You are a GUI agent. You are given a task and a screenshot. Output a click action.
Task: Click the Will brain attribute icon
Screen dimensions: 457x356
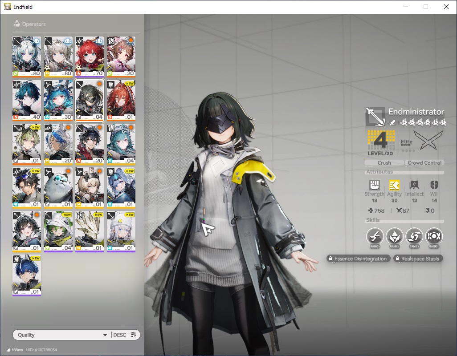click(434, 185)
